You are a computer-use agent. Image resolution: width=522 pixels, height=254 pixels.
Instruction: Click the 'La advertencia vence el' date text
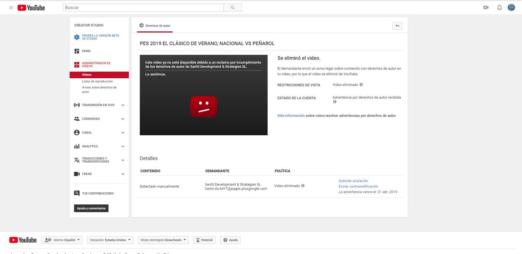point(368,192)
